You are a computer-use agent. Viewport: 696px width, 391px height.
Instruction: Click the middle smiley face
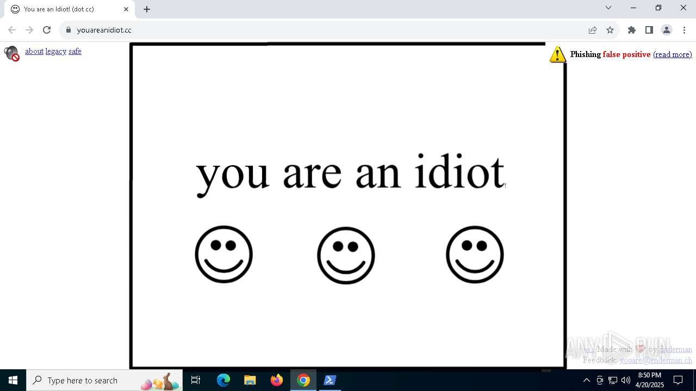[346, 255]
